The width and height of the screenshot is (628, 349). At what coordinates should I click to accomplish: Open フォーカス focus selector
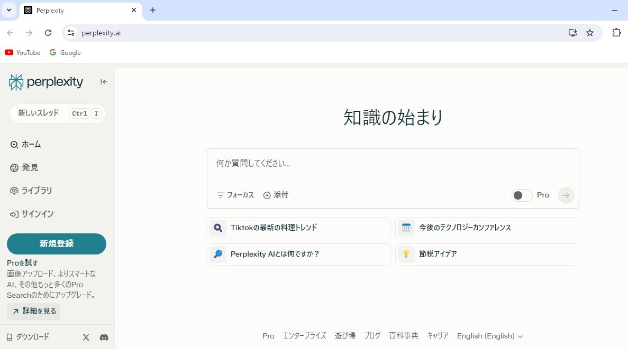click(x=235, y=195)
